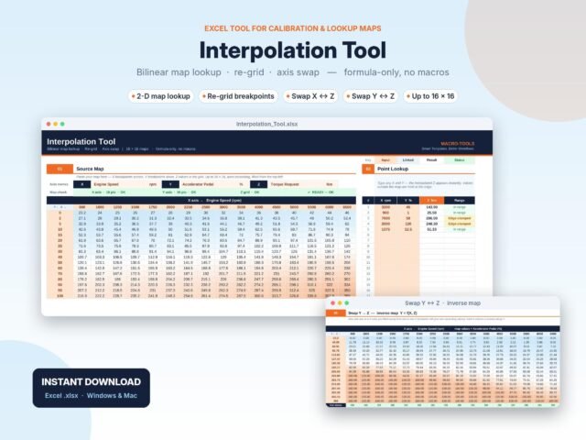
Task: Click the Source Map section heading
Action: 90,169
